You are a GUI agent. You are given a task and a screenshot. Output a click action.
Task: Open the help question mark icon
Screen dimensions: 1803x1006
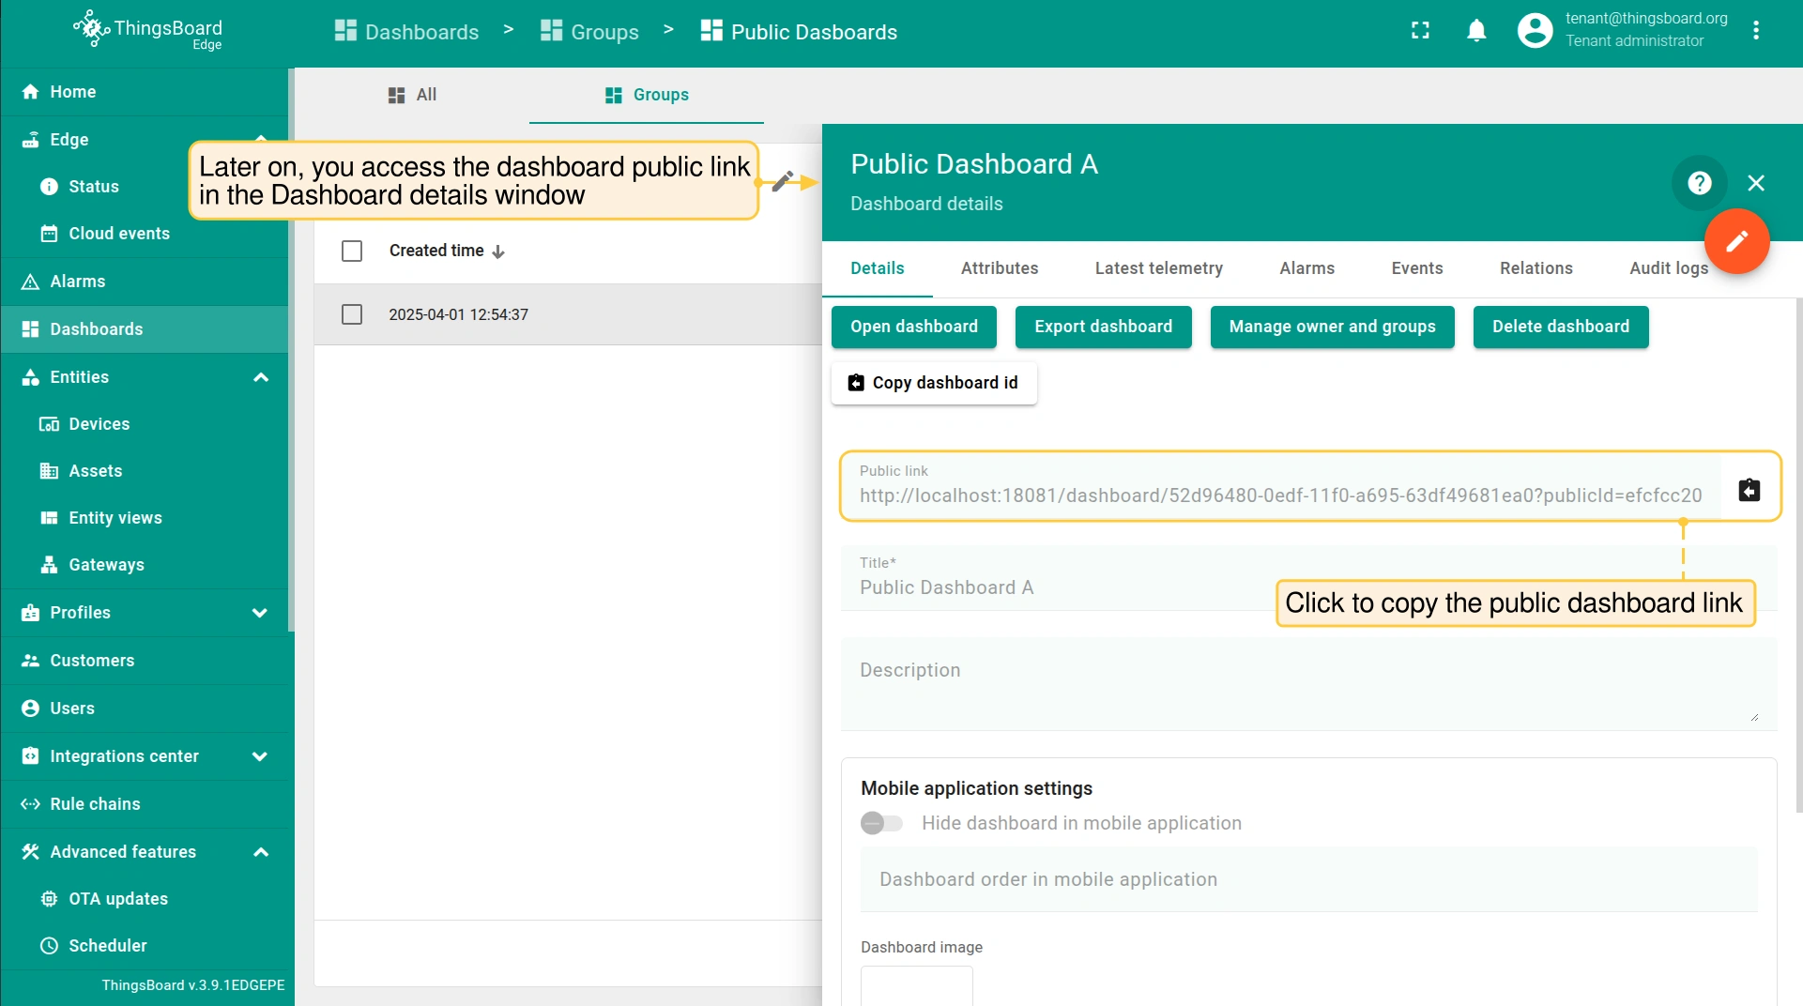1699,183
